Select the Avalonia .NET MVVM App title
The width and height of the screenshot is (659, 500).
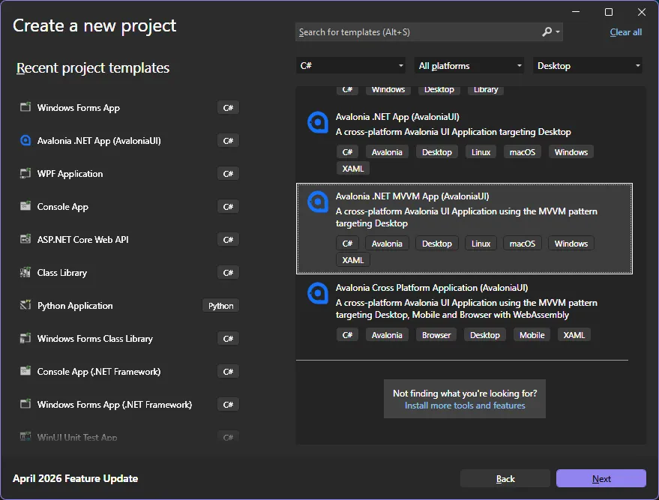[412, 196]
